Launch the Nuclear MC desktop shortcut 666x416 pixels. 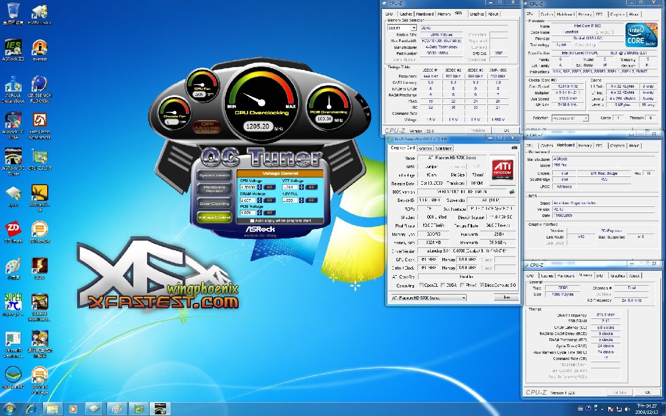13,377
